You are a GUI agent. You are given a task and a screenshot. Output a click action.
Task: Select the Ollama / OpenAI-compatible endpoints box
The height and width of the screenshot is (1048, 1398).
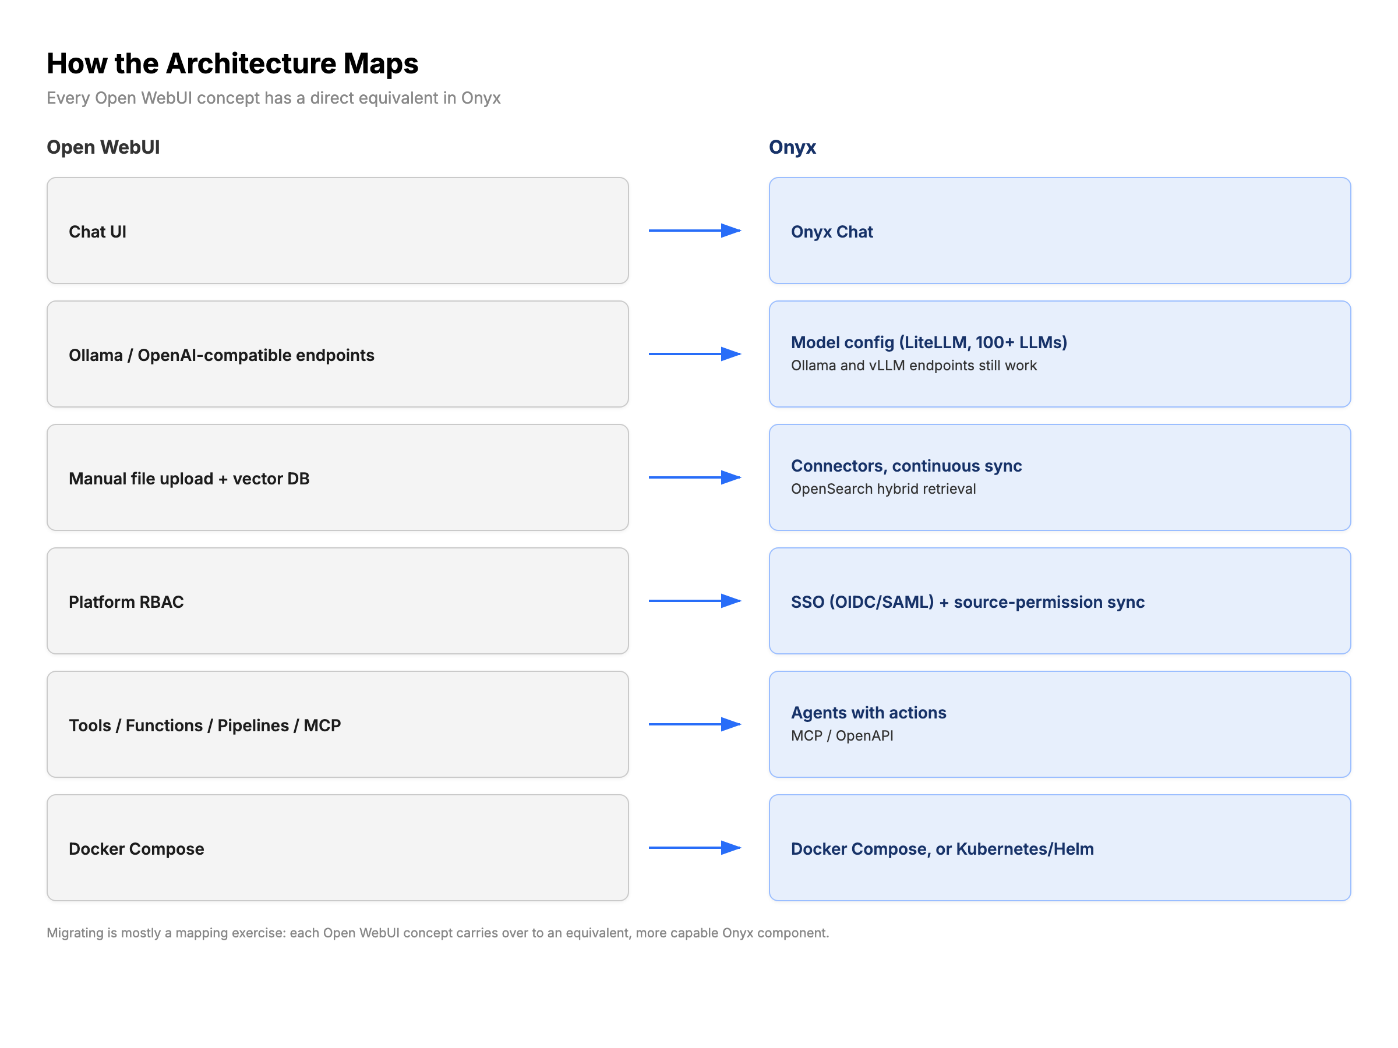click(337, 354)
